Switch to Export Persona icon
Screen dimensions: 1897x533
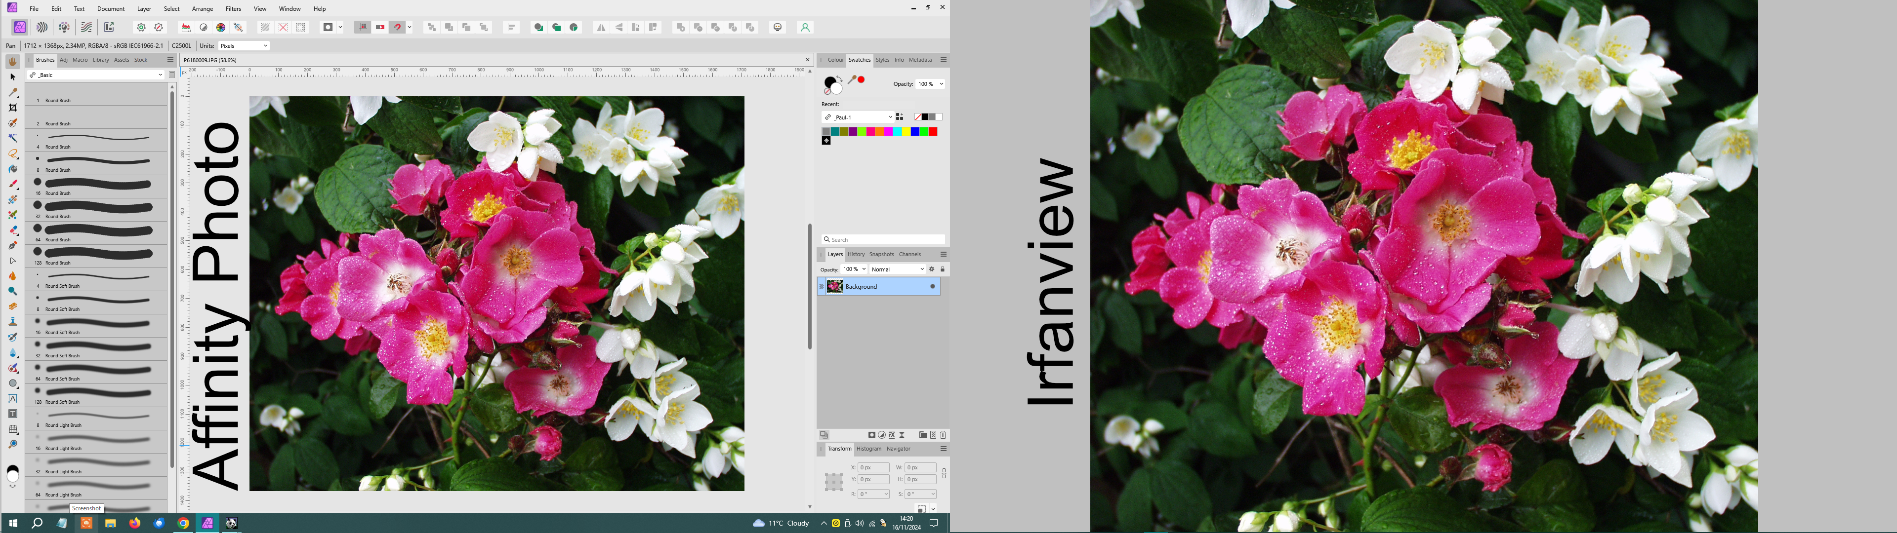click(x=108, y=27)
